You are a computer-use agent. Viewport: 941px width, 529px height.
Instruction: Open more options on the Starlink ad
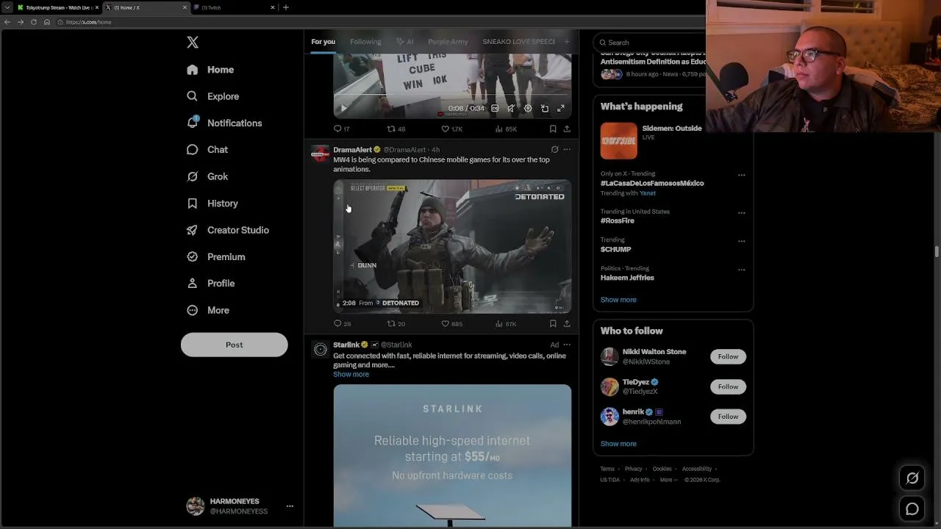pyautogui.click(x=567, y=345)
